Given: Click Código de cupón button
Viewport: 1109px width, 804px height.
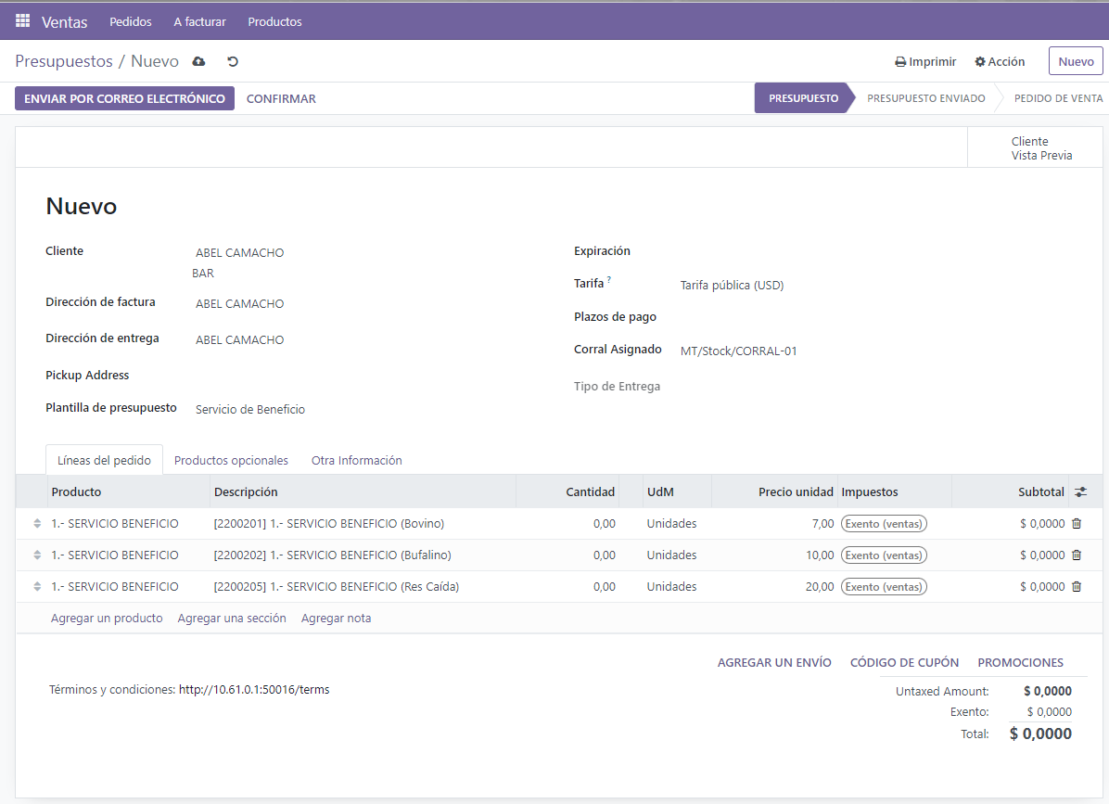Looking at the screenshot, I should 905,662.
